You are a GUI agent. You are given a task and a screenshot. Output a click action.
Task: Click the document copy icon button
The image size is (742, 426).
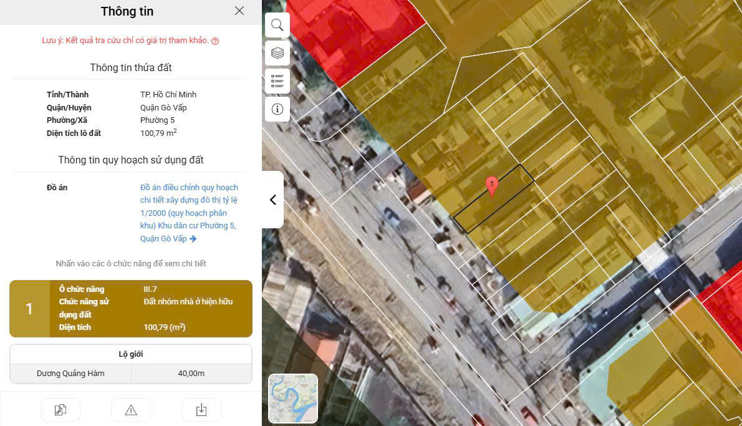click(x=60, y=410)
